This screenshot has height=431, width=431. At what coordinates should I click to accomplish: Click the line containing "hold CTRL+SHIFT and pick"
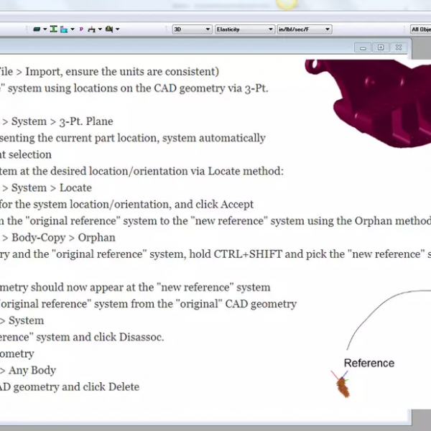pos(215,254)
